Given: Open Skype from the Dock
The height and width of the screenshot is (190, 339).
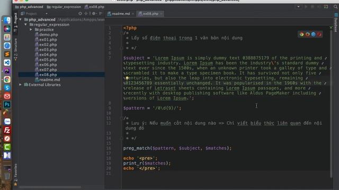Looking at the screenshot, I should [x=7, y=88].
